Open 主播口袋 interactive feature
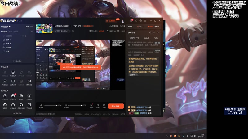This screenshot has height=139, width=248. click(x=13, y=82)
